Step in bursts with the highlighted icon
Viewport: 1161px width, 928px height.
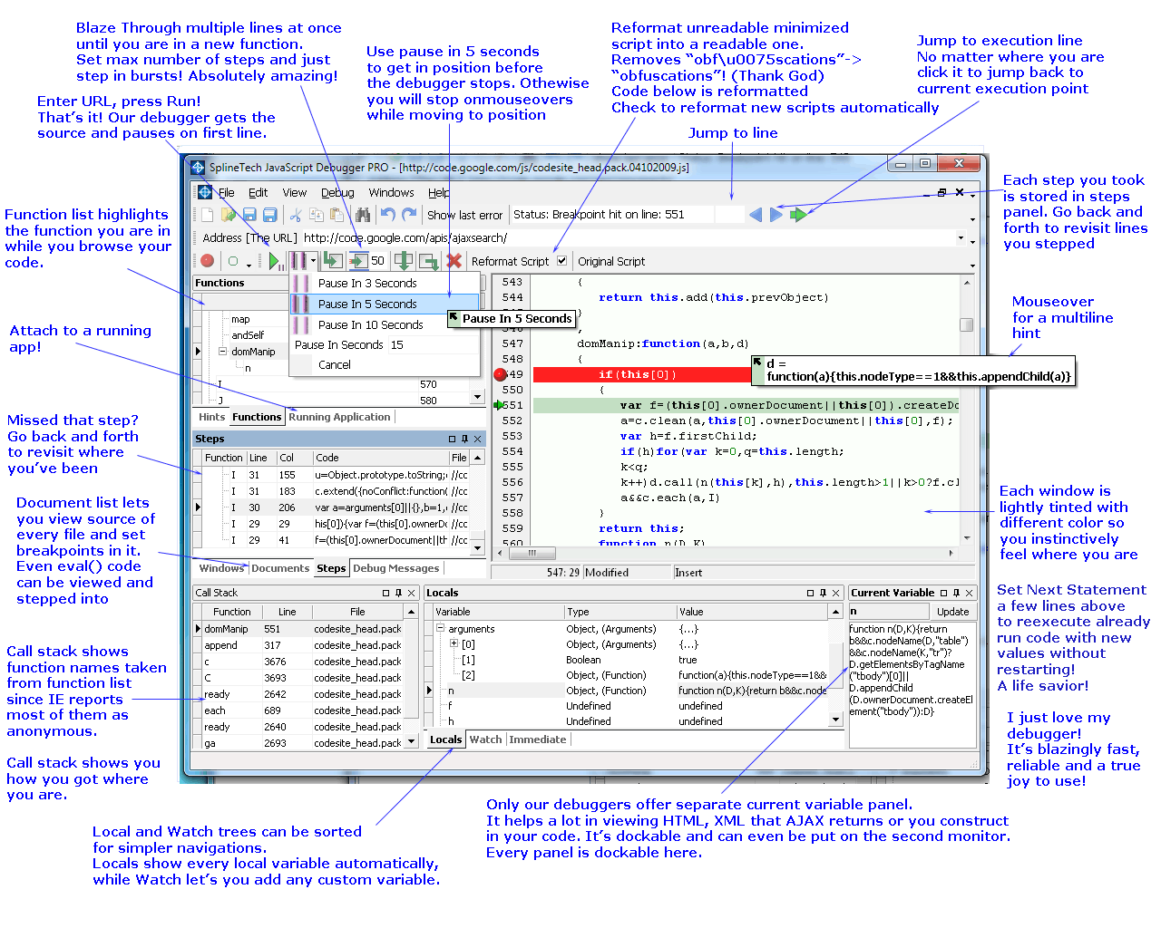(x=358, y=261)
